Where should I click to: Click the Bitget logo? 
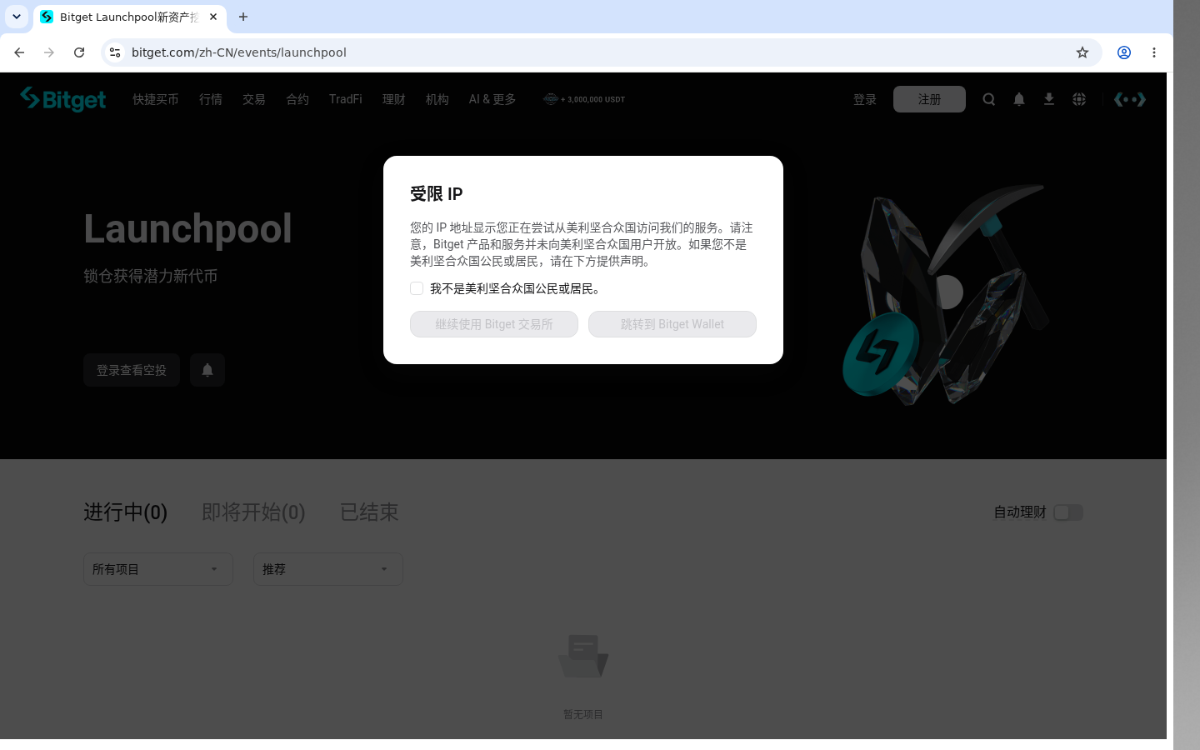tap(63, 99)
